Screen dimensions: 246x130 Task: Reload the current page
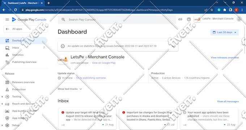coord(15,10)
